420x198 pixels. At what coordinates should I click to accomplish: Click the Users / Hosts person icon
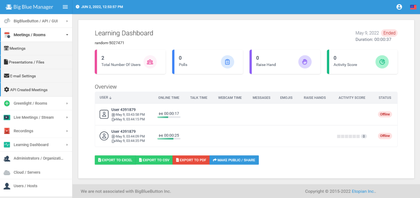tap(7, 186)
